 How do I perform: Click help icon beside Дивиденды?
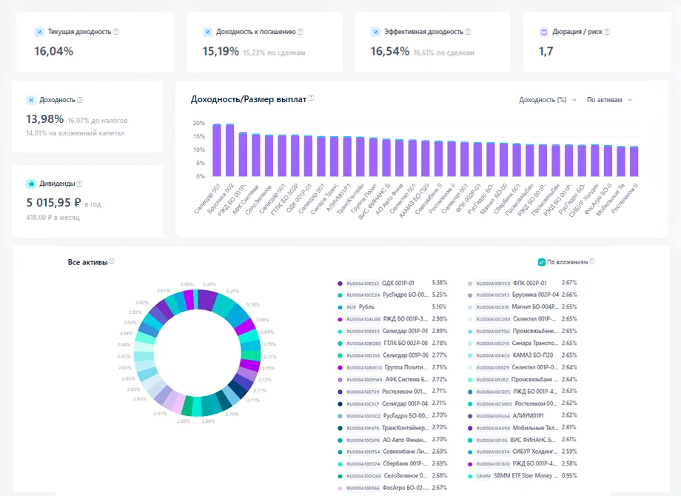79,184
